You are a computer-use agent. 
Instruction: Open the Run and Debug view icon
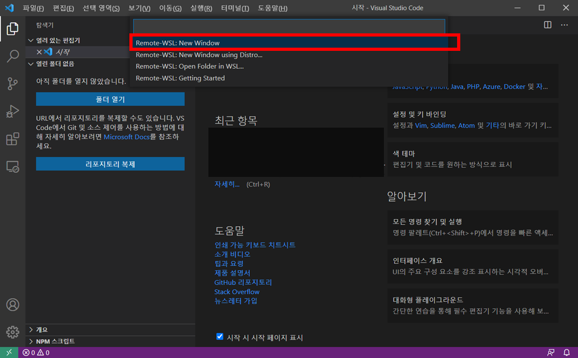(x=13, y=111)
